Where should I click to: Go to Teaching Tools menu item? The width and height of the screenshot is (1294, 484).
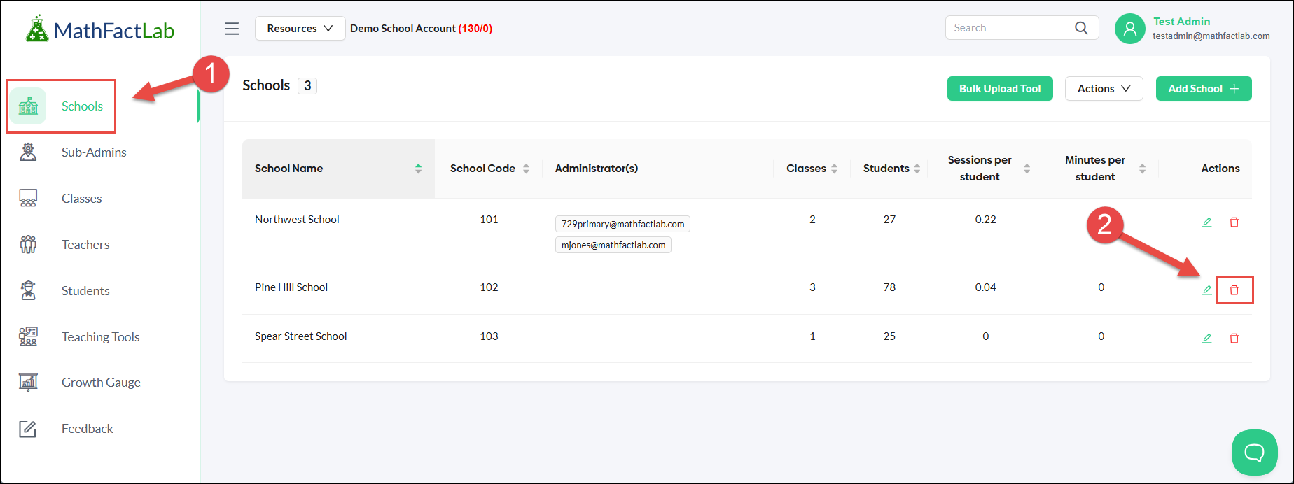click(100, 336)
